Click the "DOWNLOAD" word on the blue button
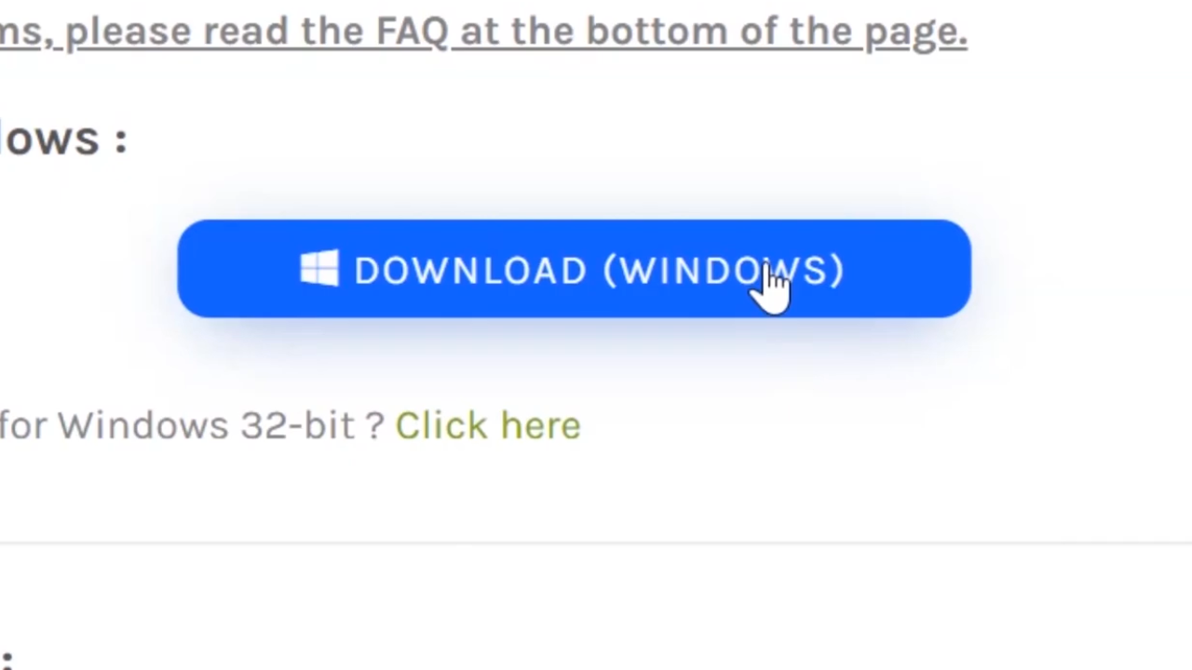 (x=470, y=270)
